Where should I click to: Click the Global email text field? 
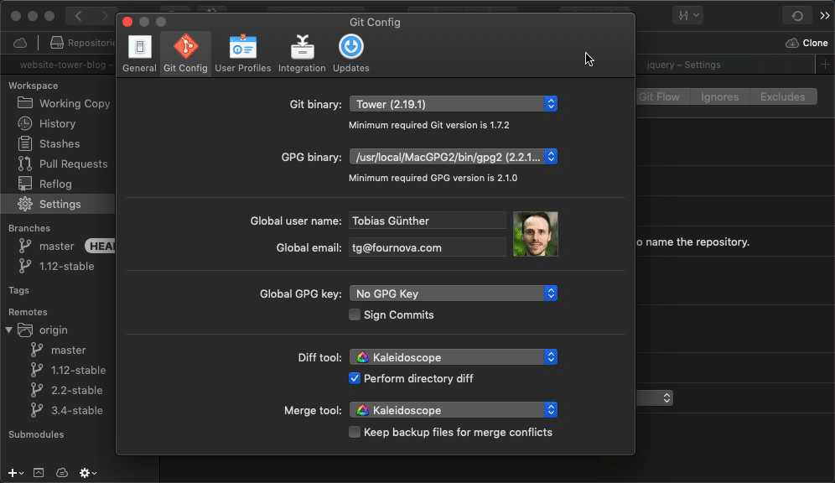[x=427, y=247]
